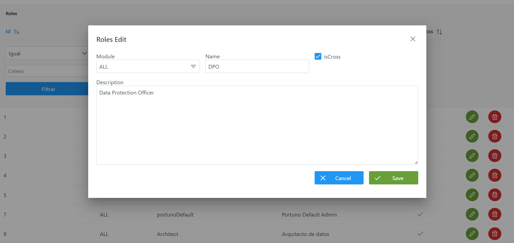Focus the Name field containing DPO
The width and height of the screenshot is (514, 243).
pyautogui.click(x=257, y=66)
